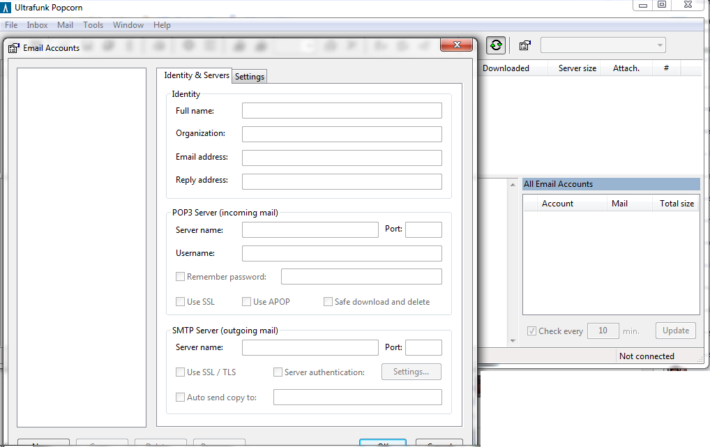The height and width of the screenshot is (447, 710).
Task: Click the Ultrafunk Popcorn app logo icon
Action: [x=6, y=8]
